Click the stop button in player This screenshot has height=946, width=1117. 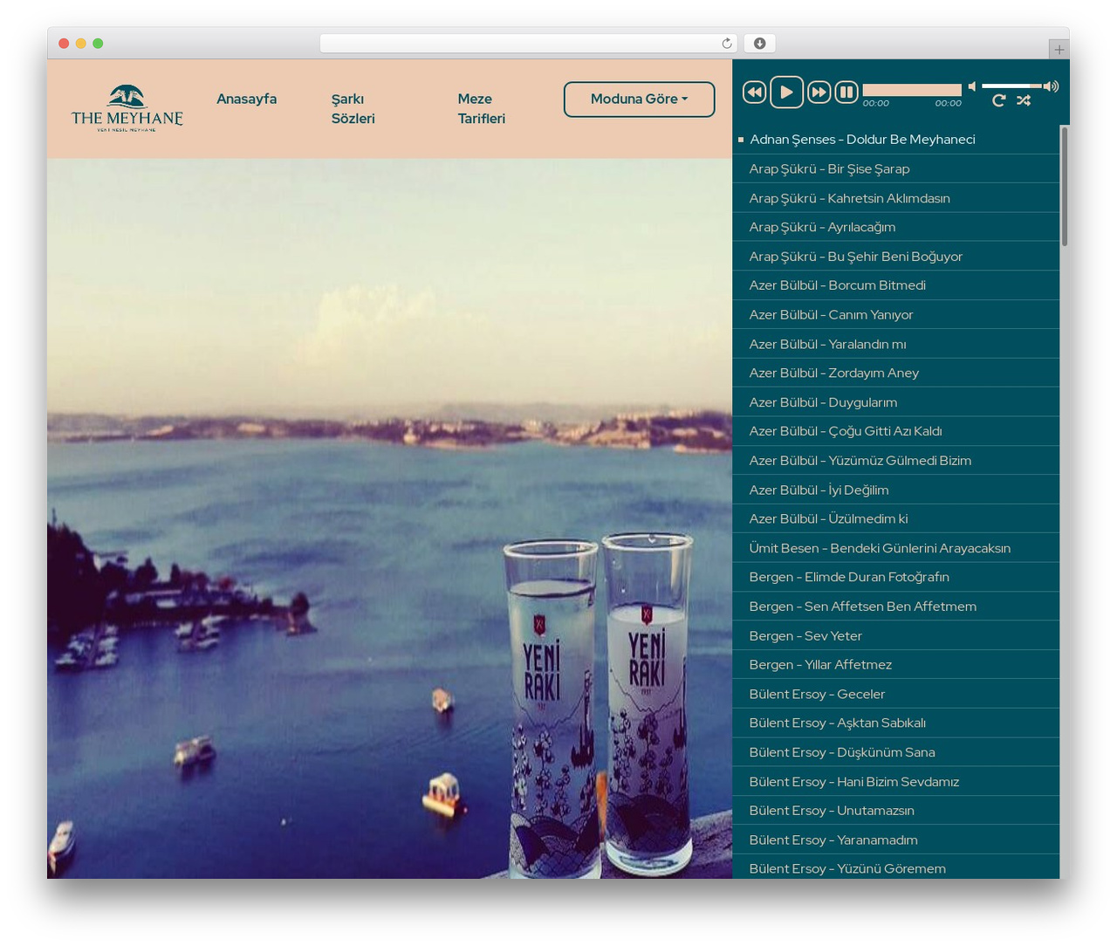pos(846,92)
